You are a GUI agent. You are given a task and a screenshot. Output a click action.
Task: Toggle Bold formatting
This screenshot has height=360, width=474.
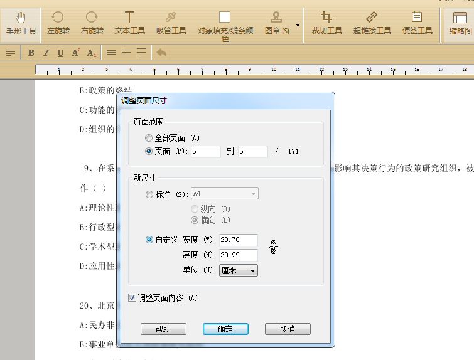pyautogui.click(x=31, y=53)
